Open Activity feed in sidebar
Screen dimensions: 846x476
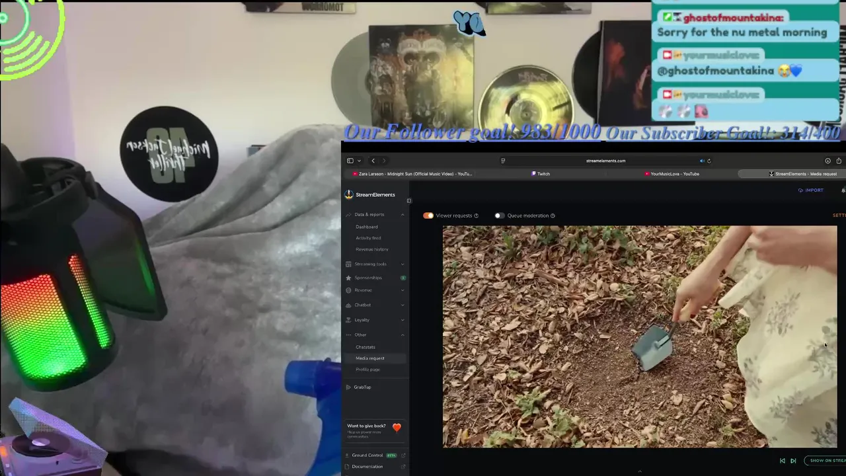pos(368,238)
